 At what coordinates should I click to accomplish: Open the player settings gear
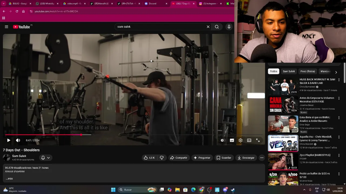tap(241, 140)
